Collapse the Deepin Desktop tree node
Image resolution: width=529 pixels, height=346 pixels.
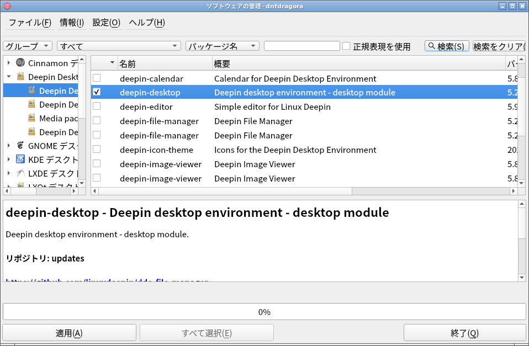click(9, 77)
